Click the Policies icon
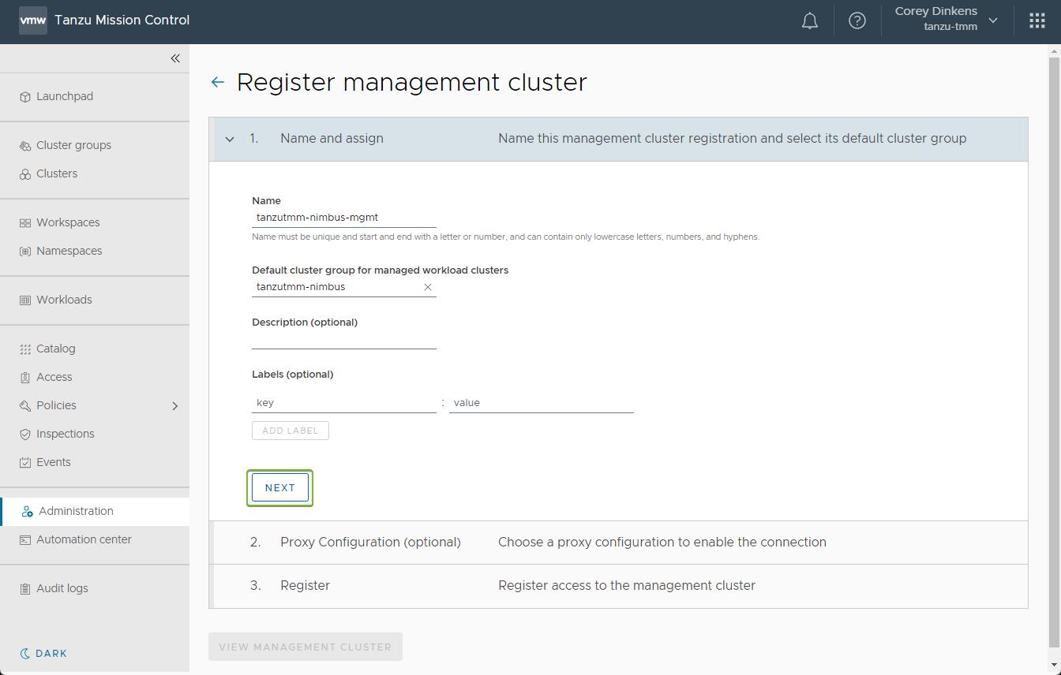Viewport: 1061px width, 675px height. click(25, 406)
